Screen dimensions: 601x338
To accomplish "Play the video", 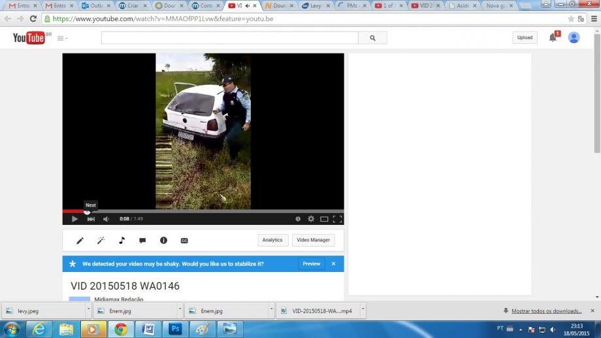I will pos(74,219).
